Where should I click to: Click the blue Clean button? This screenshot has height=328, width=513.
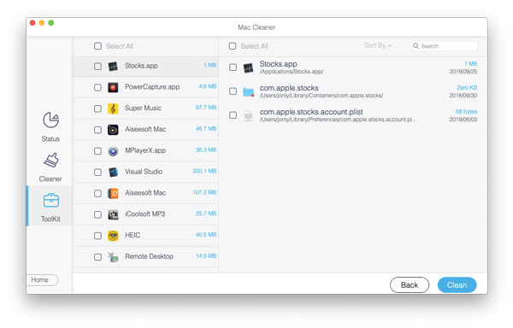click(x=457, y=285)
